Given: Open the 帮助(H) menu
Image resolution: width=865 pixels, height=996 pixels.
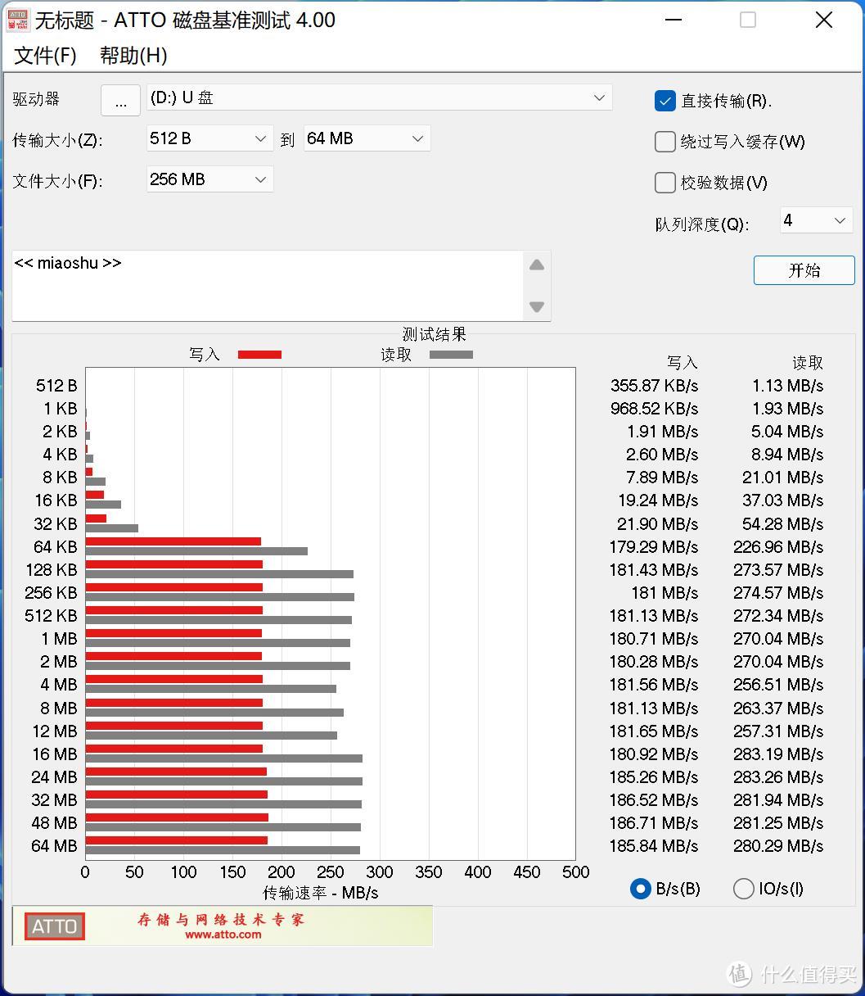Looking at the screenshot, I should (133, 56).
